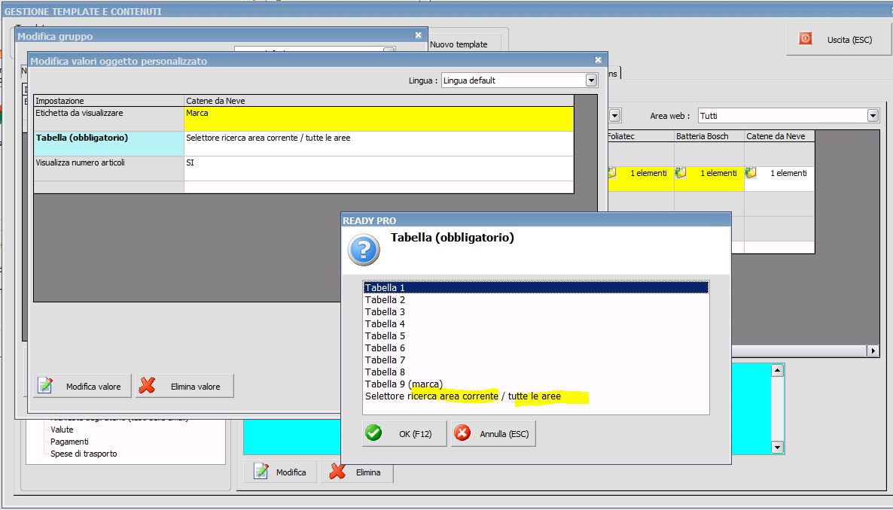893x510 pixels.
Task: Click the Nuovo template button
Action: click(459, 44)
